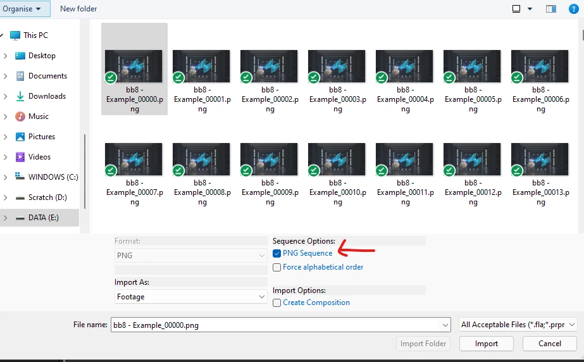Select thumbnail bb8 - Example_00000.png
Viewport: 584px width, 362px height.
134,66
